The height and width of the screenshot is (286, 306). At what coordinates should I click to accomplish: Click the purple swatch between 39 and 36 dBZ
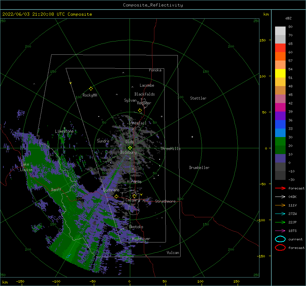coord(280,116)
